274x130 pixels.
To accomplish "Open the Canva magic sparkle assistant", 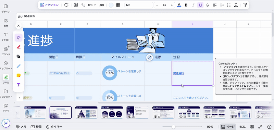I will 6,123.
